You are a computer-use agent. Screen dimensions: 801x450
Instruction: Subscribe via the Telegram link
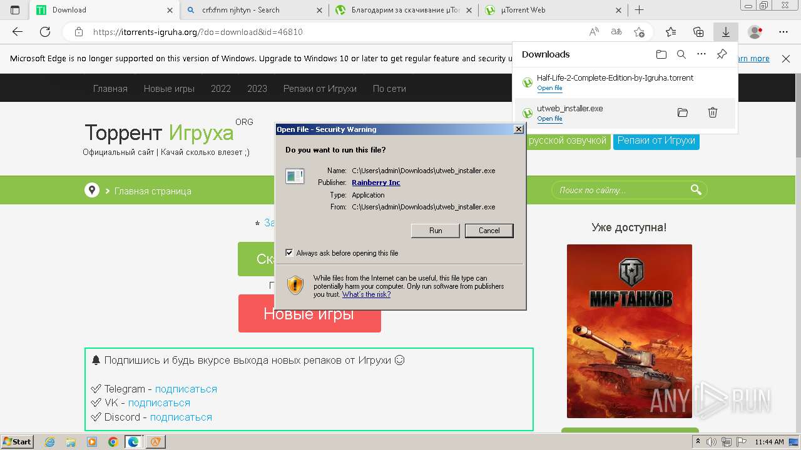pos(186,389)
